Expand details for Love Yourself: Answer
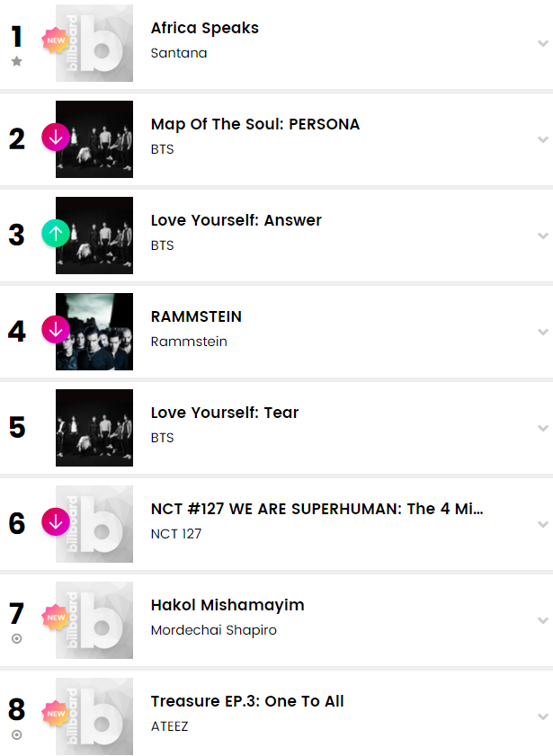Image resolution: width=553 pixels, height=756 pixels. (542, 236)
